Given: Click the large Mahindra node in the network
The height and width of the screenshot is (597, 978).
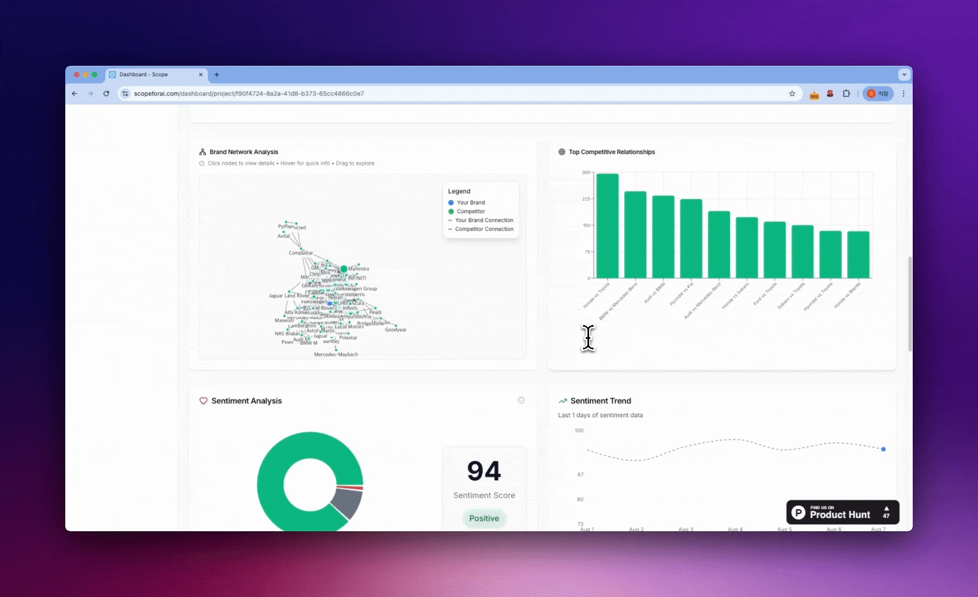Looking at the screenshot, I should pyautogui.click(x=344, y=269).
